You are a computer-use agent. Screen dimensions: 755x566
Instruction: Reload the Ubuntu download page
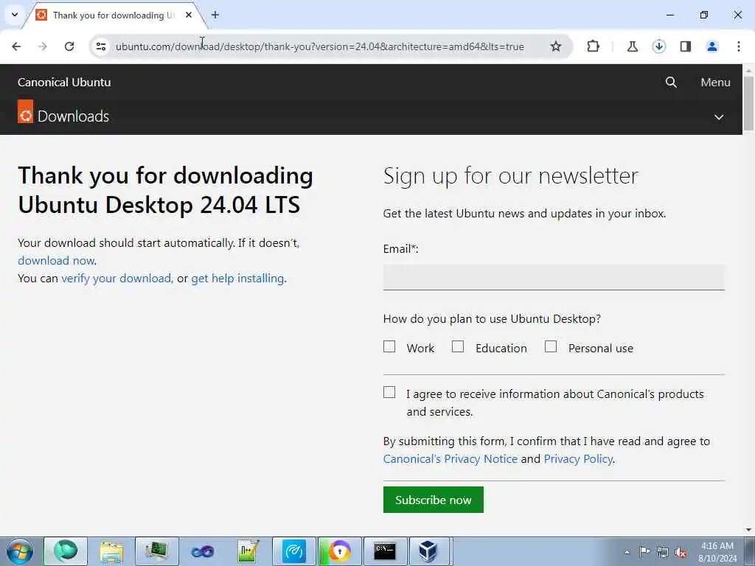(x=69, y=46)
